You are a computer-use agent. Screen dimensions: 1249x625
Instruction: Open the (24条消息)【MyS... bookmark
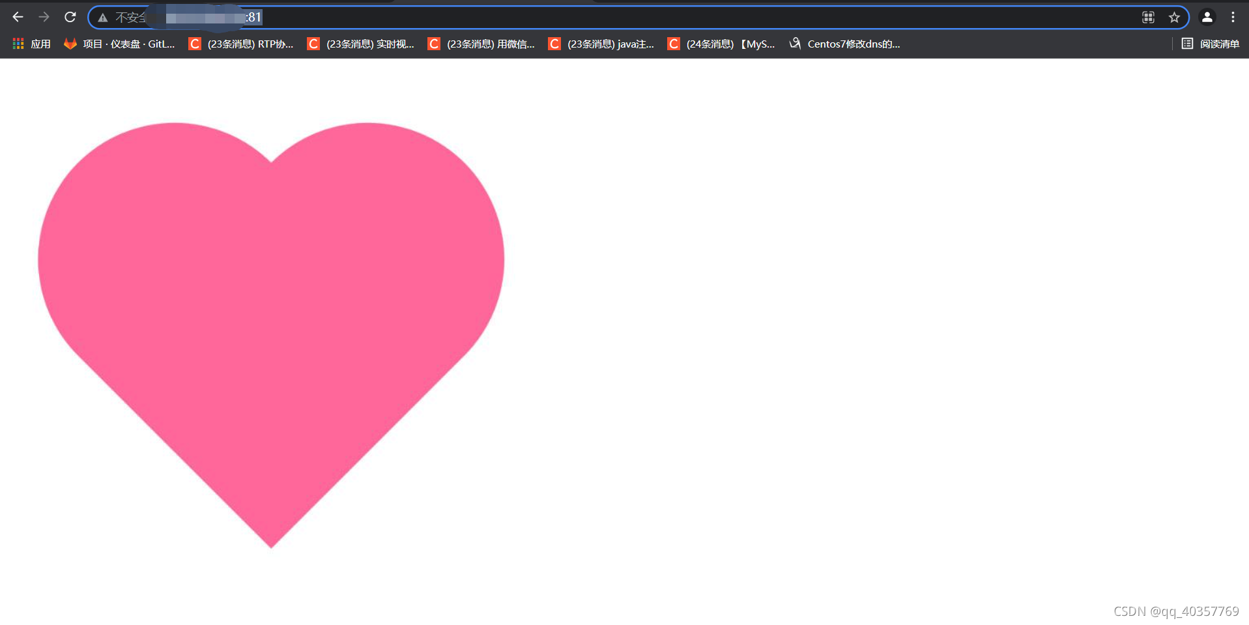pos(721,44)
